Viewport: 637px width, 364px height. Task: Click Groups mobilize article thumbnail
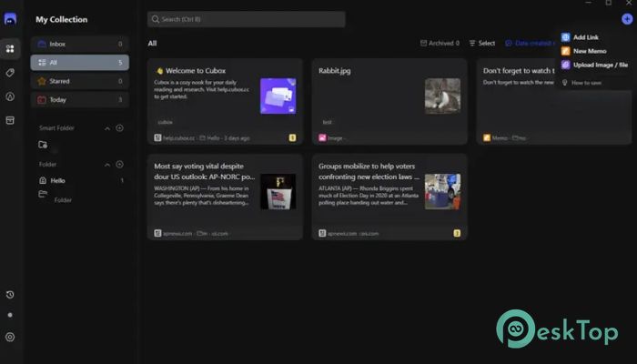pos(443,191)
